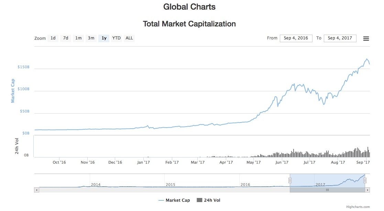This screenshot has width=384, height=211.
Task: Set zoom range to 1m
Action: pyautogui.click(x=78, y=38)
